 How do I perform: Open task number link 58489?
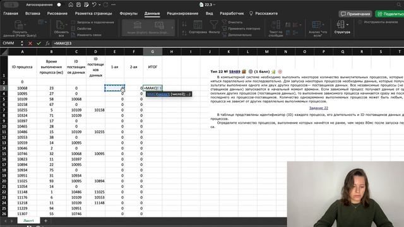(x=234, y=71)
